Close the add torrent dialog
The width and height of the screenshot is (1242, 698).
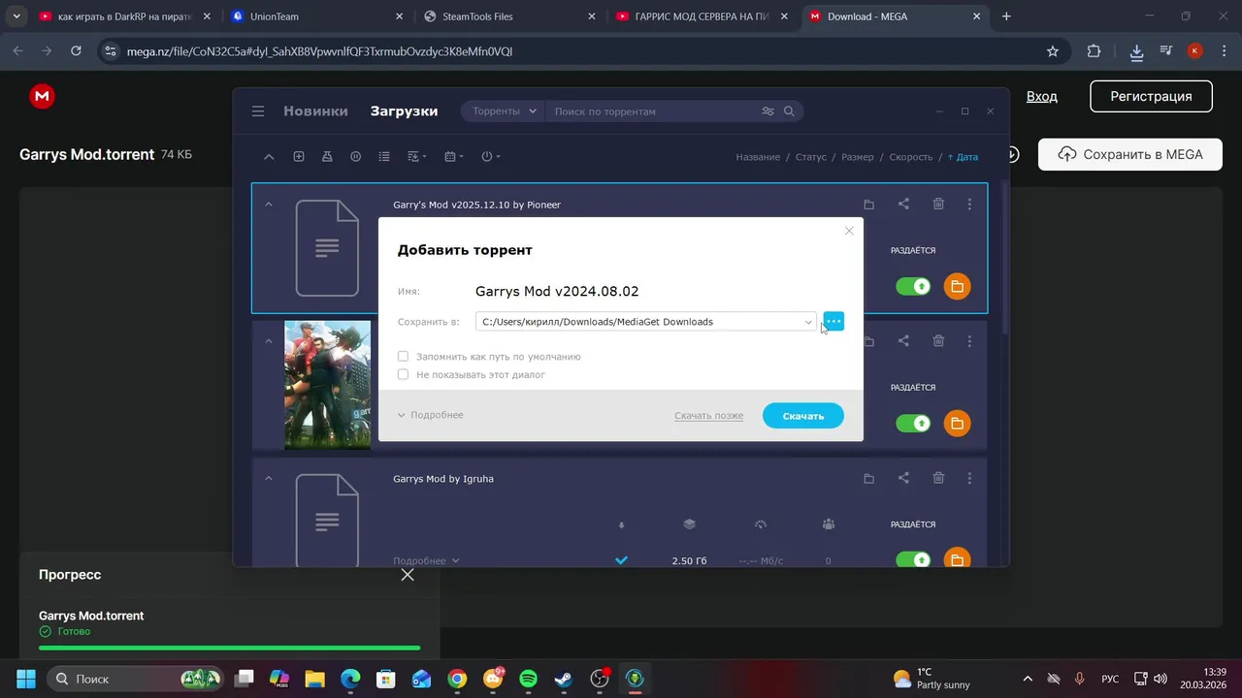tap(849, 231)
